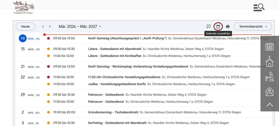Screen dimensions: 279x126
Task: Open Lätare - Gottesdienst mit Kirchkaffee event
Action: click(115, 56)
